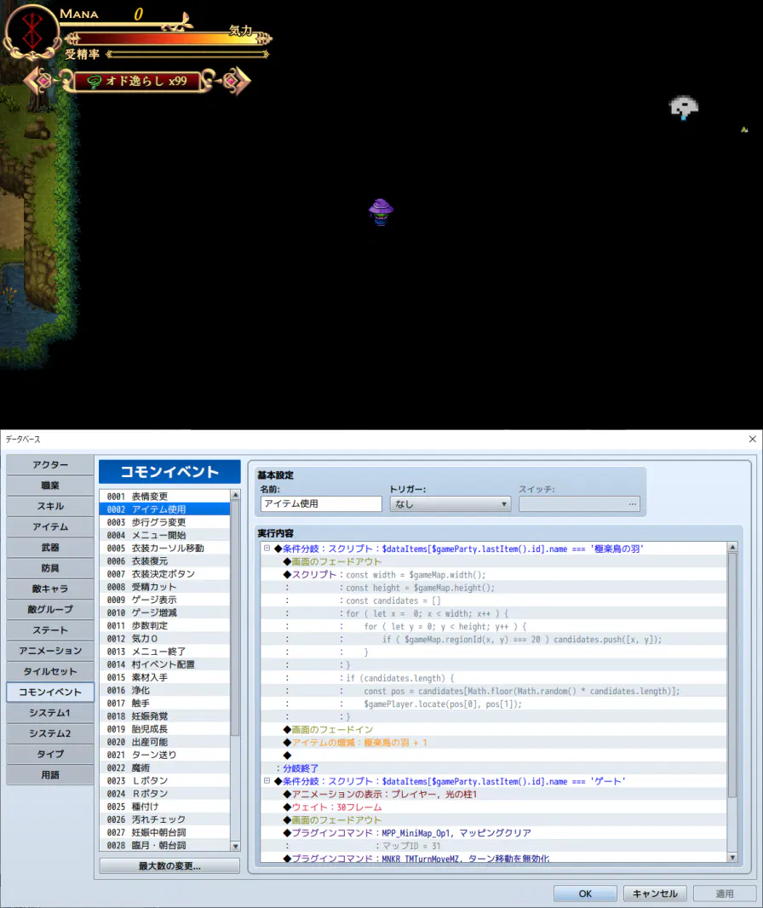Screen dimensions: 763x908
Task: Select the コモンイベント tab
Action: [50, 692]
